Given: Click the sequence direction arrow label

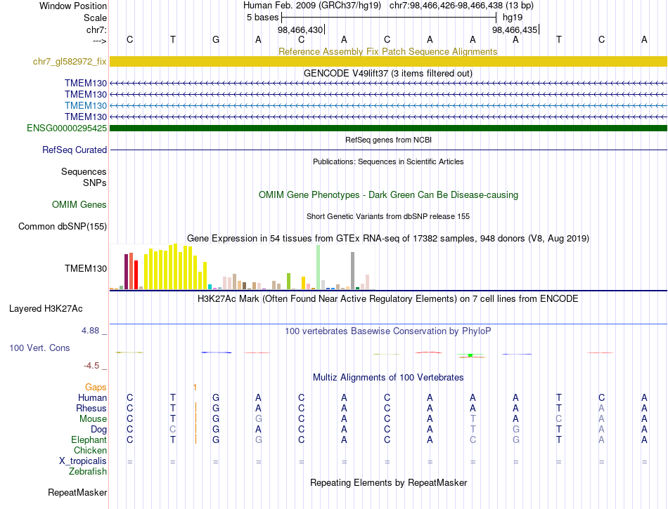Looking at the screenshot, I should coord(99,41).
